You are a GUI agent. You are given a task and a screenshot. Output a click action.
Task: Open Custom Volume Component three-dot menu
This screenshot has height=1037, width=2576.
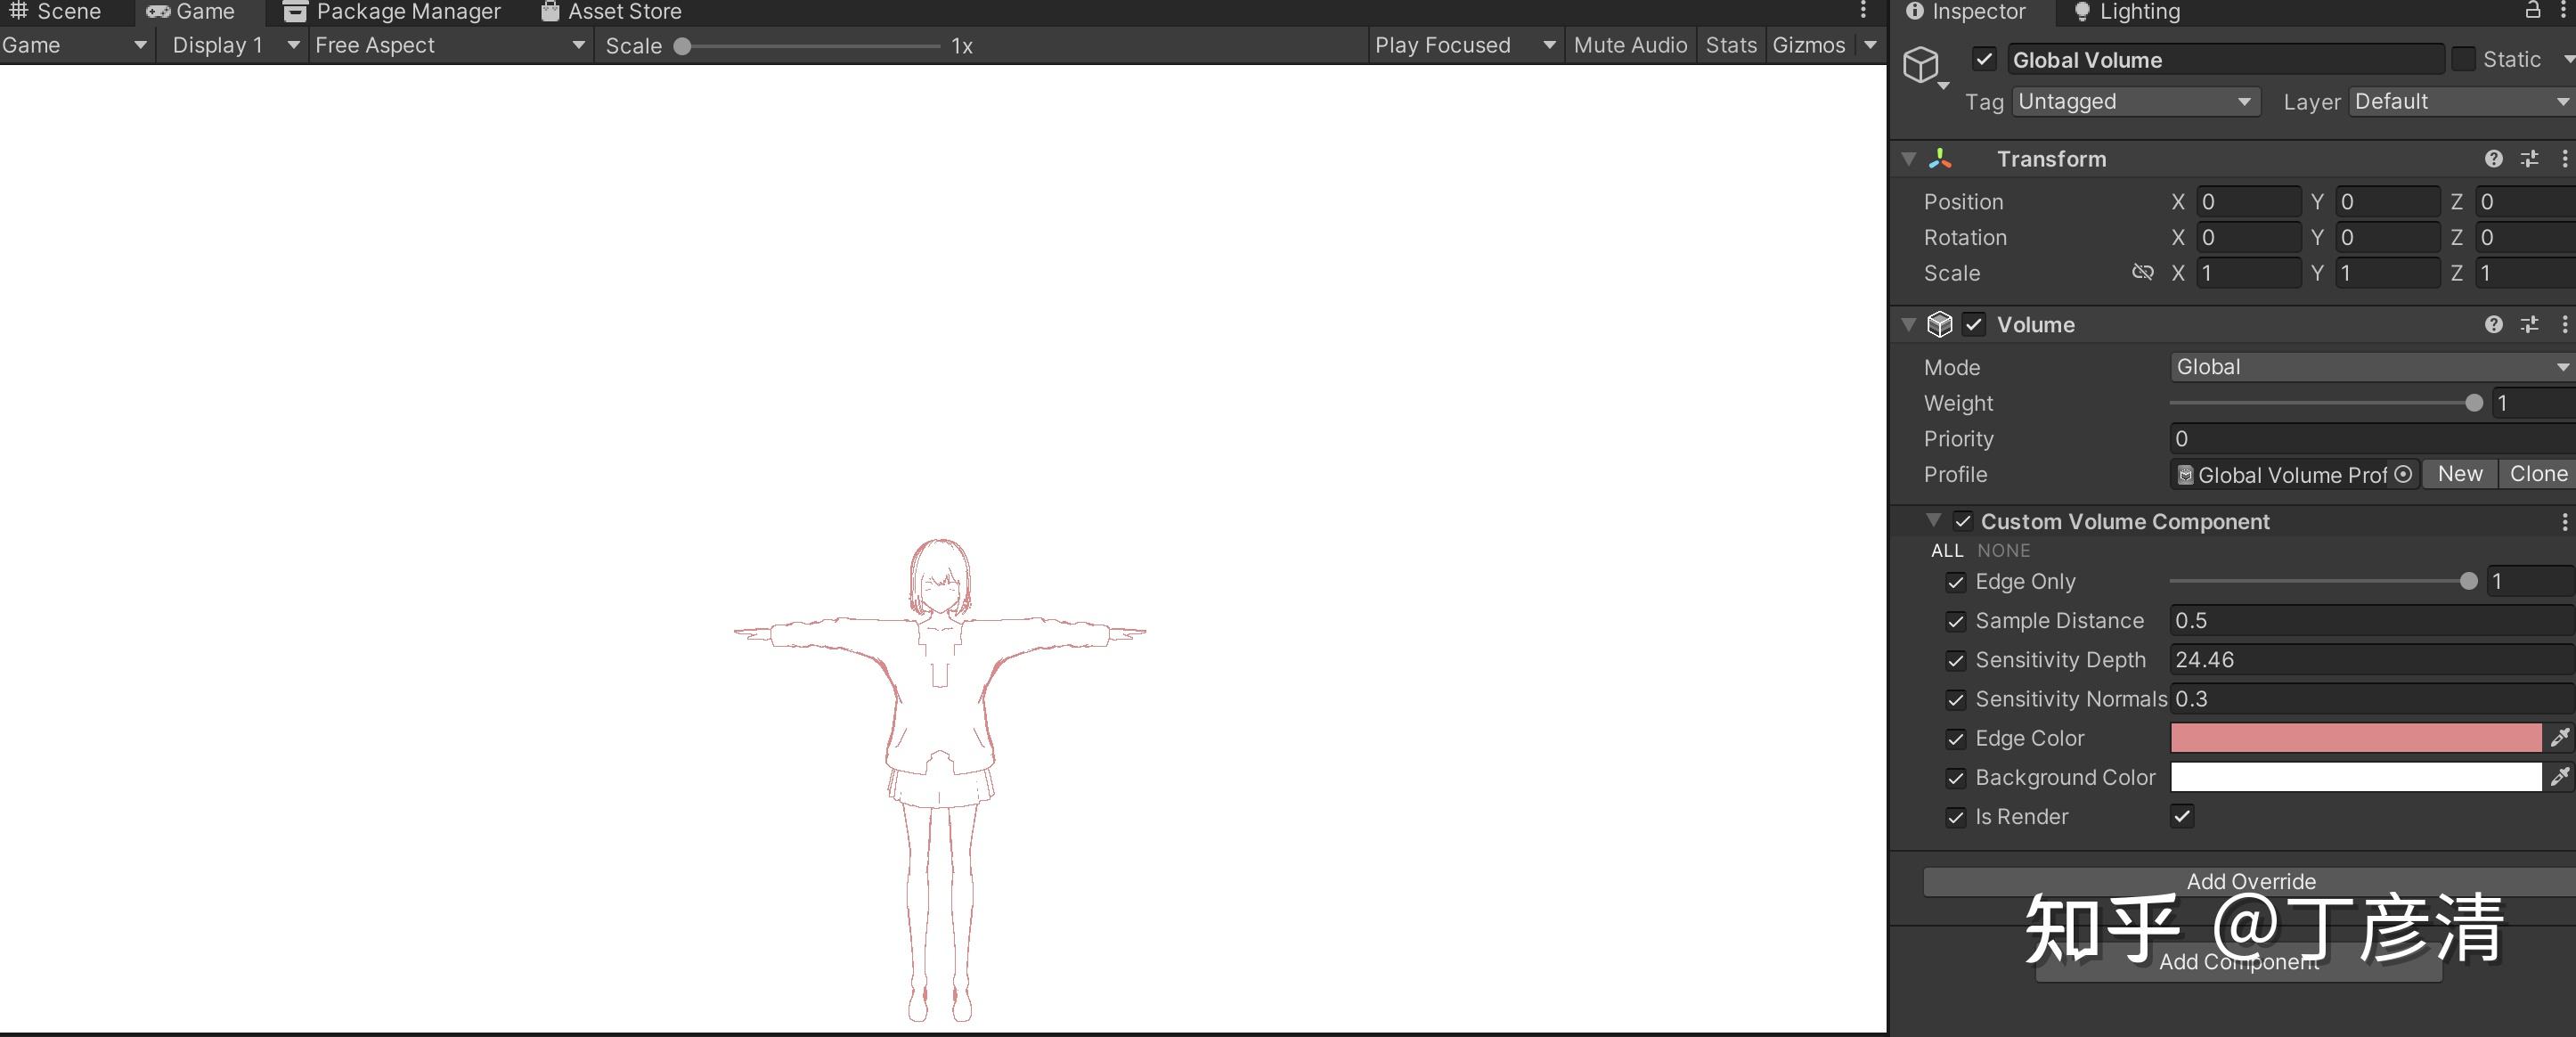click(2564, 522)
